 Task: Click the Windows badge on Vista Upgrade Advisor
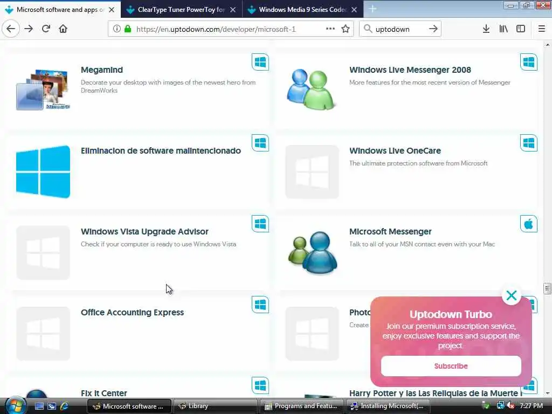coord(260,224)
